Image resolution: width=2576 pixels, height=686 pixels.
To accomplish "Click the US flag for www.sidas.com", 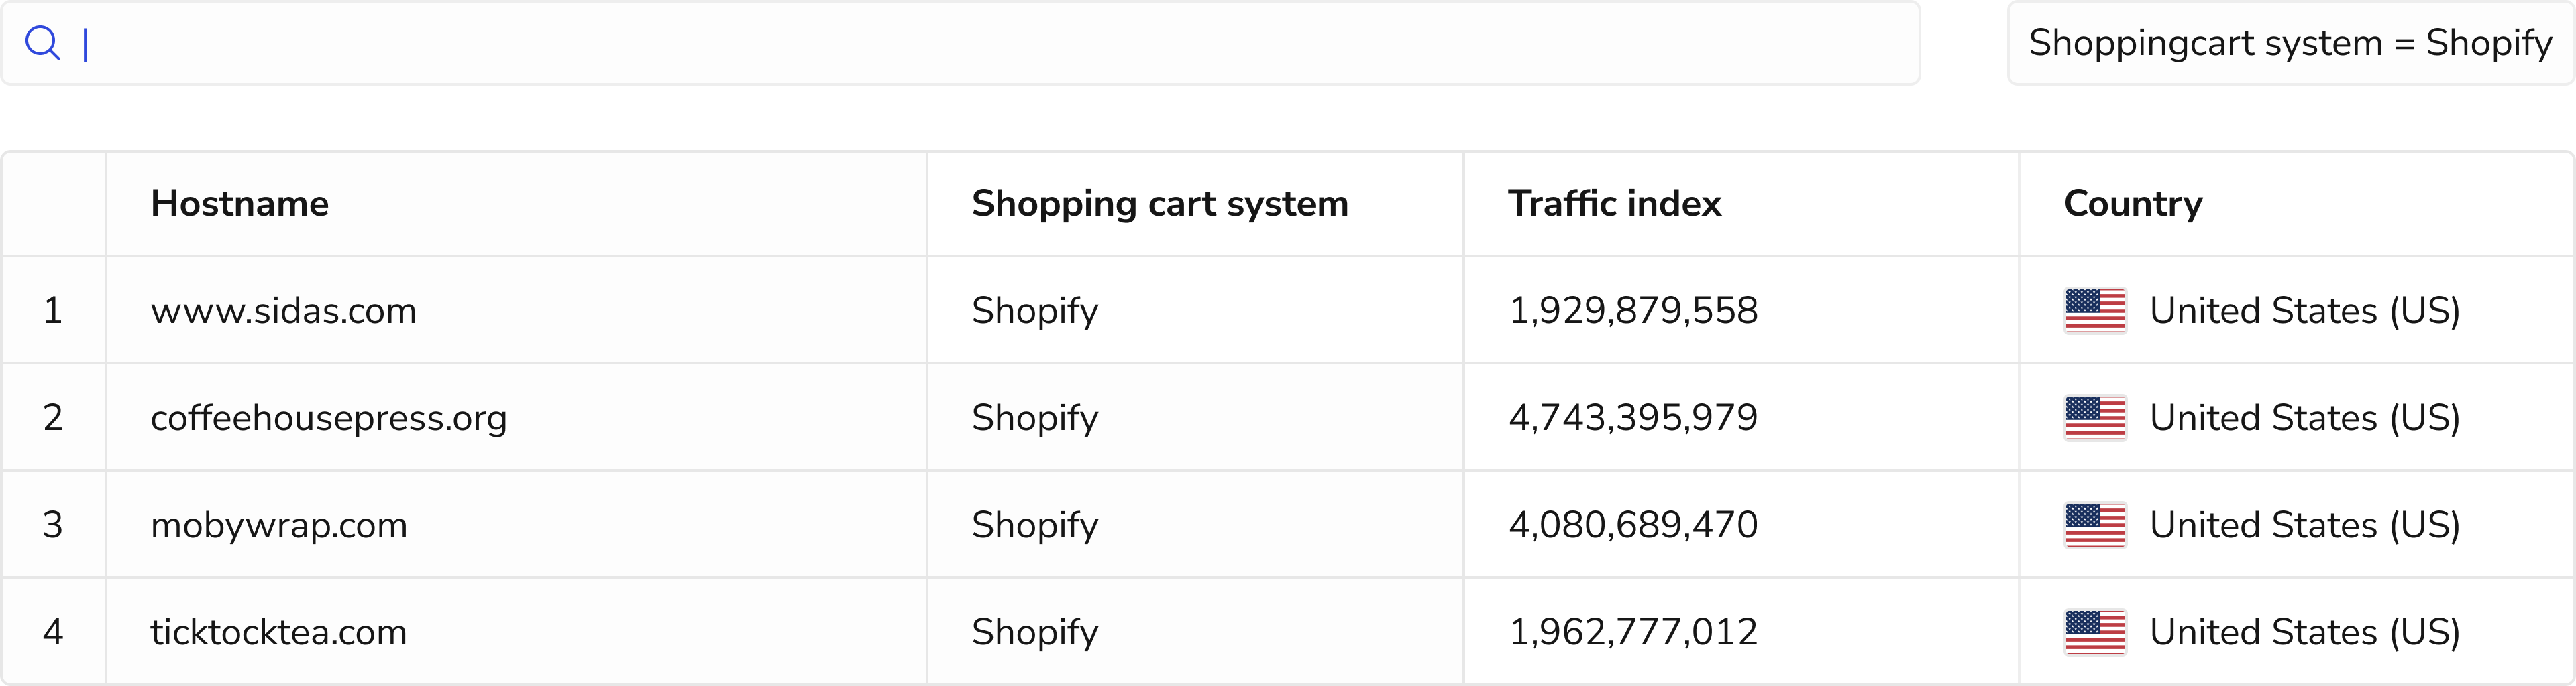I will (x=2095, y=311).
